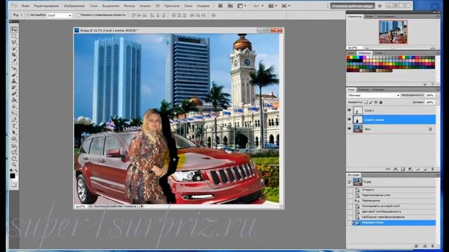The image size is (449, 252).
Task: Enable Показать управляющие элементы checkbox
Action: coord(78,15)
